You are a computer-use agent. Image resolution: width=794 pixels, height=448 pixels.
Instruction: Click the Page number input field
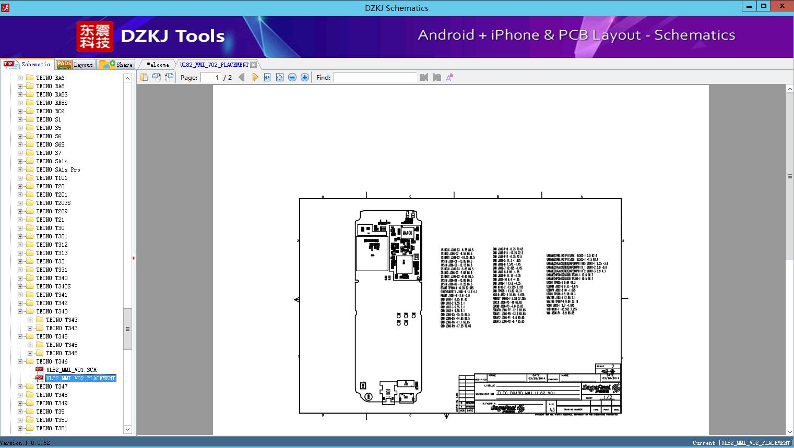pos(210,77)
